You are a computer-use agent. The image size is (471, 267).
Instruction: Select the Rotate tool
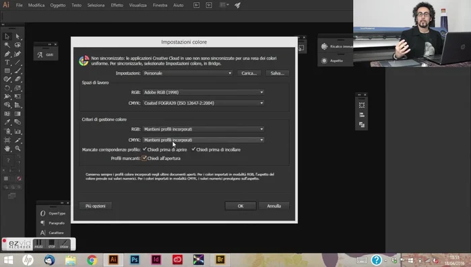tap(7, 88)
